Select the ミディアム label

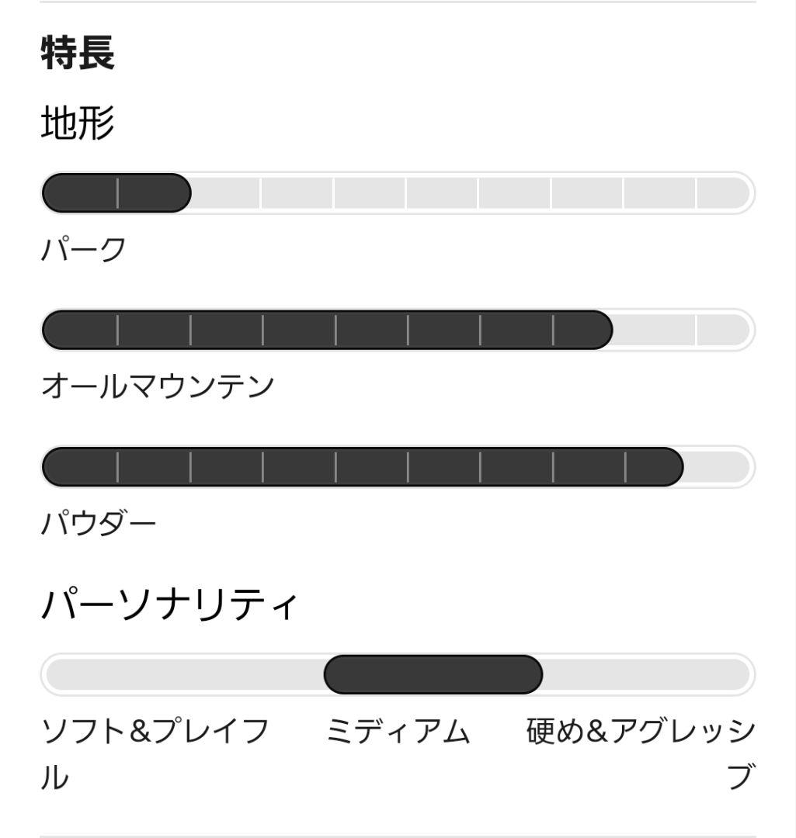coord(398,732)
